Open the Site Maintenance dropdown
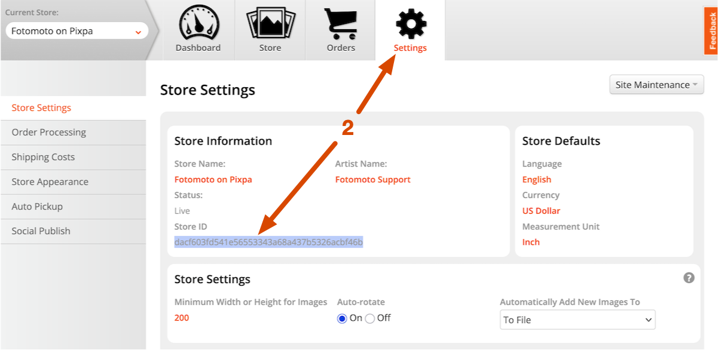 [x=656, y=85]
